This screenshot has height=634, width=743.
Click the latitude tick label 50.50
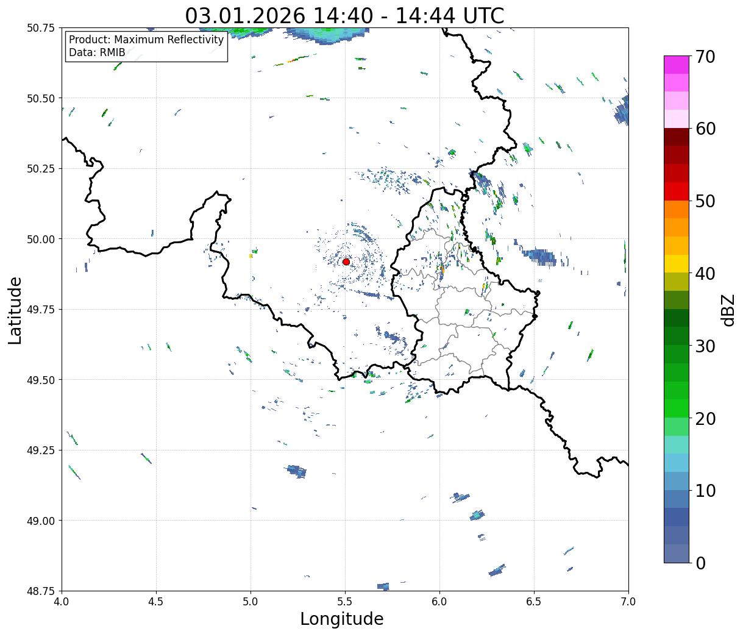(x=41, y=98)
